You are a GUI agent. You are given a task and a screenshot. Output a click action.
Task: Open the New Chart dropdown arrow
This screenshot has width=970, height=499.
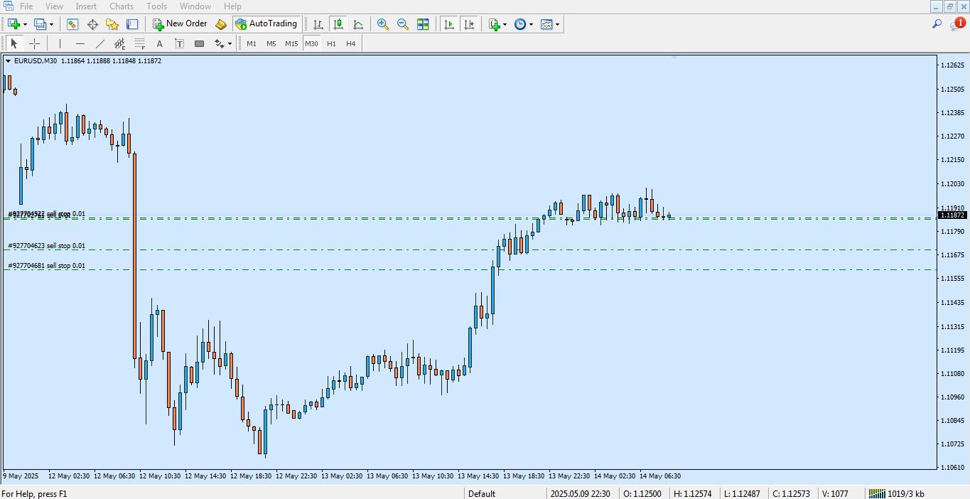coord(25,24)
